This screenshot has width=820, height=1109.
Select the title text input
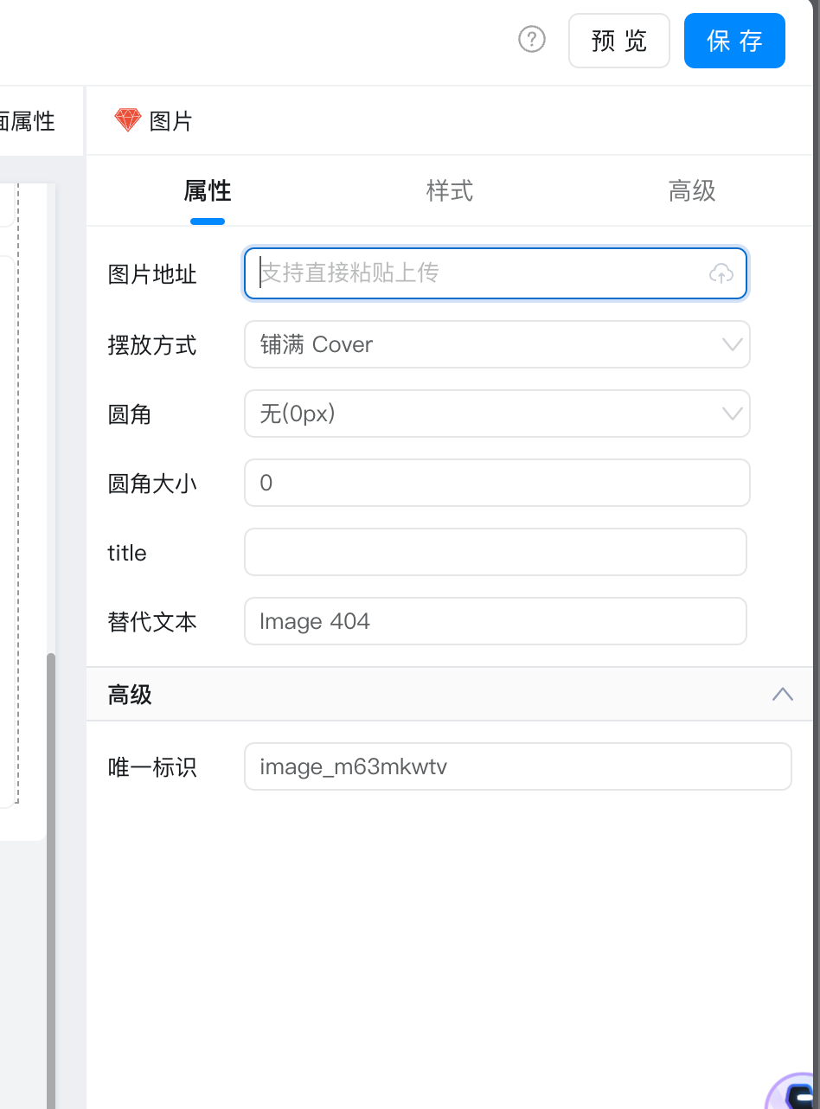tap(495, 552)
